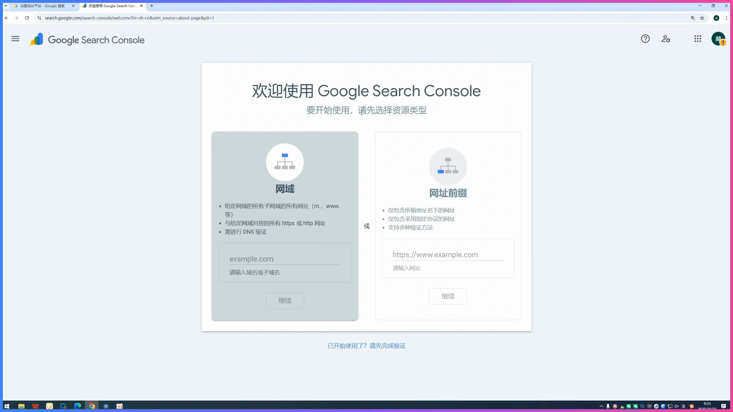
Task: Click the 请输入网址 hint text
Action: point(407,268)
